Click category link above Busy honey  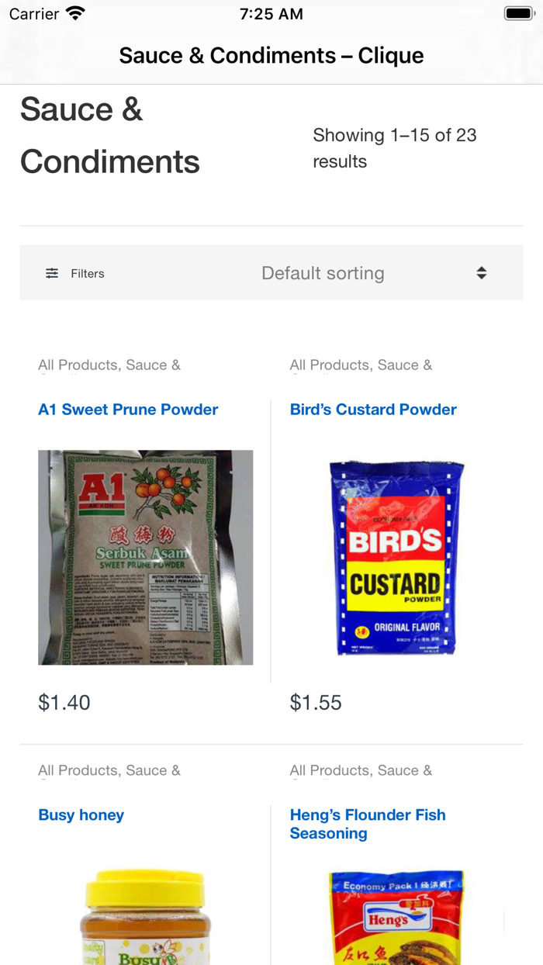coord(109,770)
